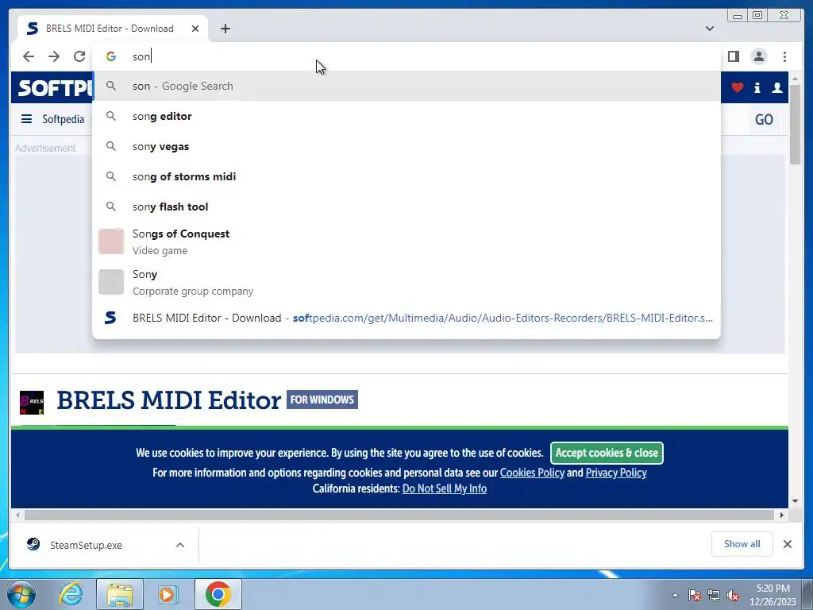Viewport: 813px width, 610px height.
Task: Click the muted volume tray icon
Action: pos(733,595)
